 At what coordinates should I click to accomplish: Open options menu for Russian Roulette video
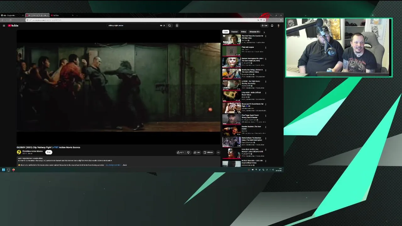(266, 127)
